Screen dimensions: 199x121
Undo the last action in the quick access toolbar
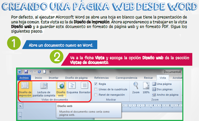(x=31, y=72)
